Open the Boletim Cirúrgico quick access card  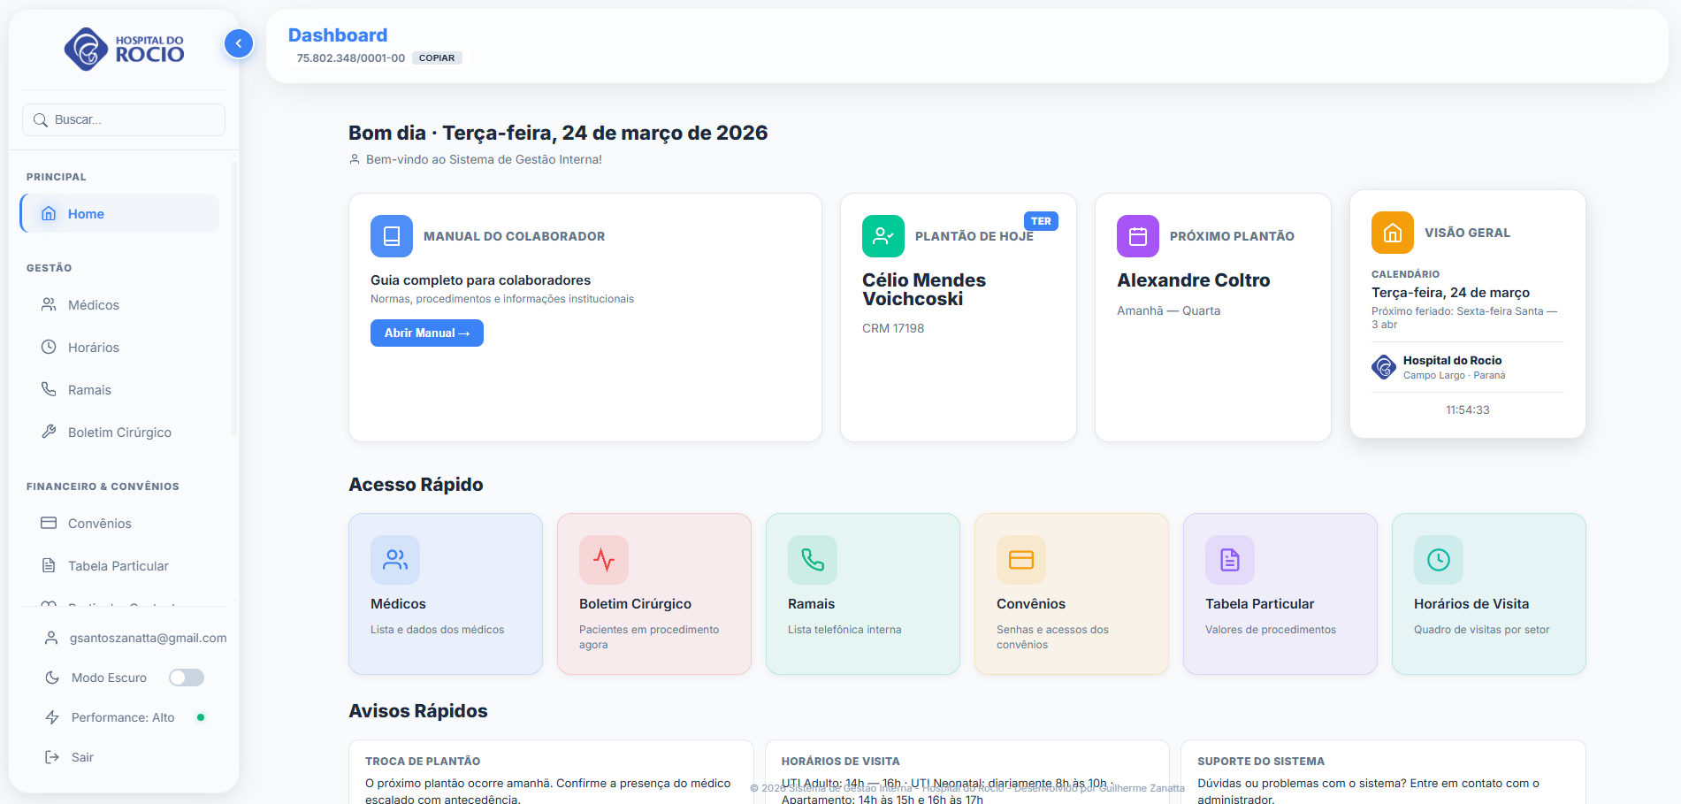(653, 593)
